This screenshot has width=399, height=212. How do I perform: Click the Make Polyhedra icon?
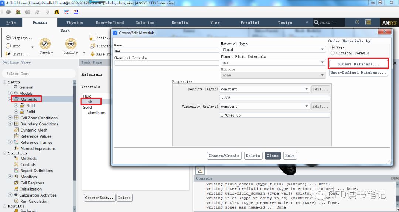92,54
